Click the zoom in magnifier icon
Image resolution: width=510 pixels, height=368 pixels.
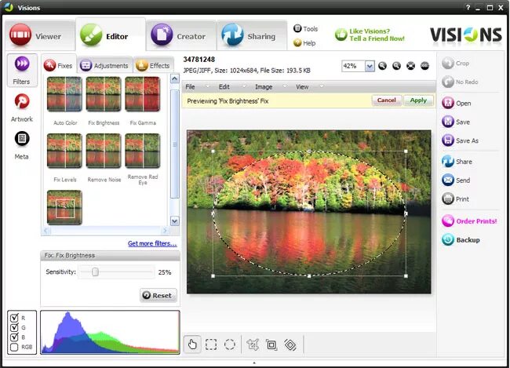coord(396,66)
